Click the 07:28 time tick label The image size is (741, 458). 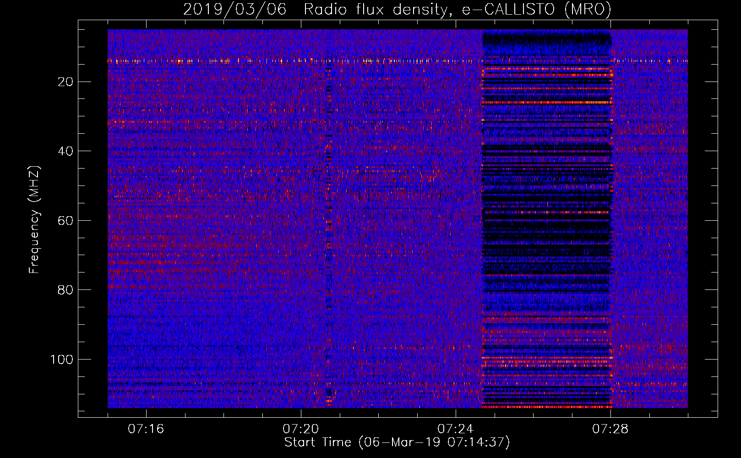(x=610, y=429)
